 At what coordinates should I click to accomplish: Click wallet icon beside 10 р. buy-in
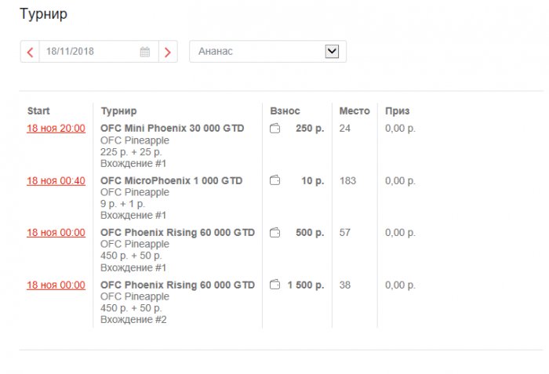point(275,181)
